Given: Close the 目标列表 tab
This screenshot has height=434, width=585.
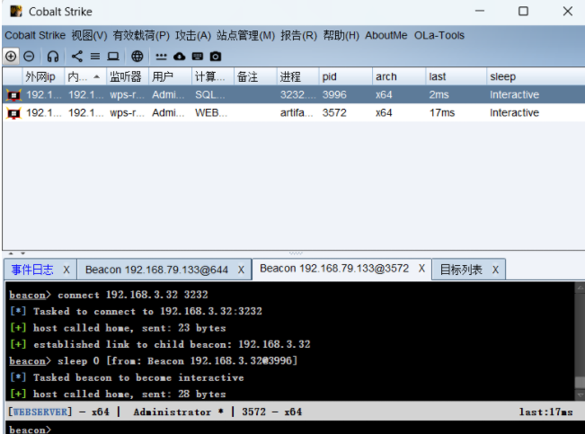Looking at the screenshot, I should pos(495,270).
